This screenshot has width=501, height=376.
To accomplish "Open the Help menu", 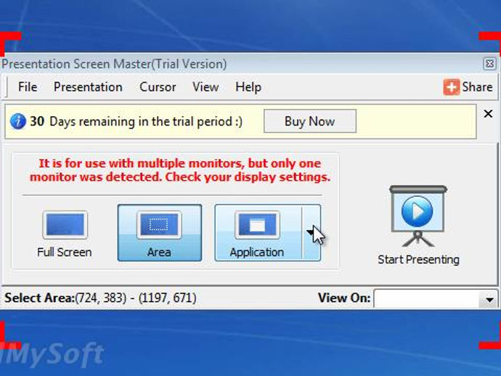I will tap(248, 87).
